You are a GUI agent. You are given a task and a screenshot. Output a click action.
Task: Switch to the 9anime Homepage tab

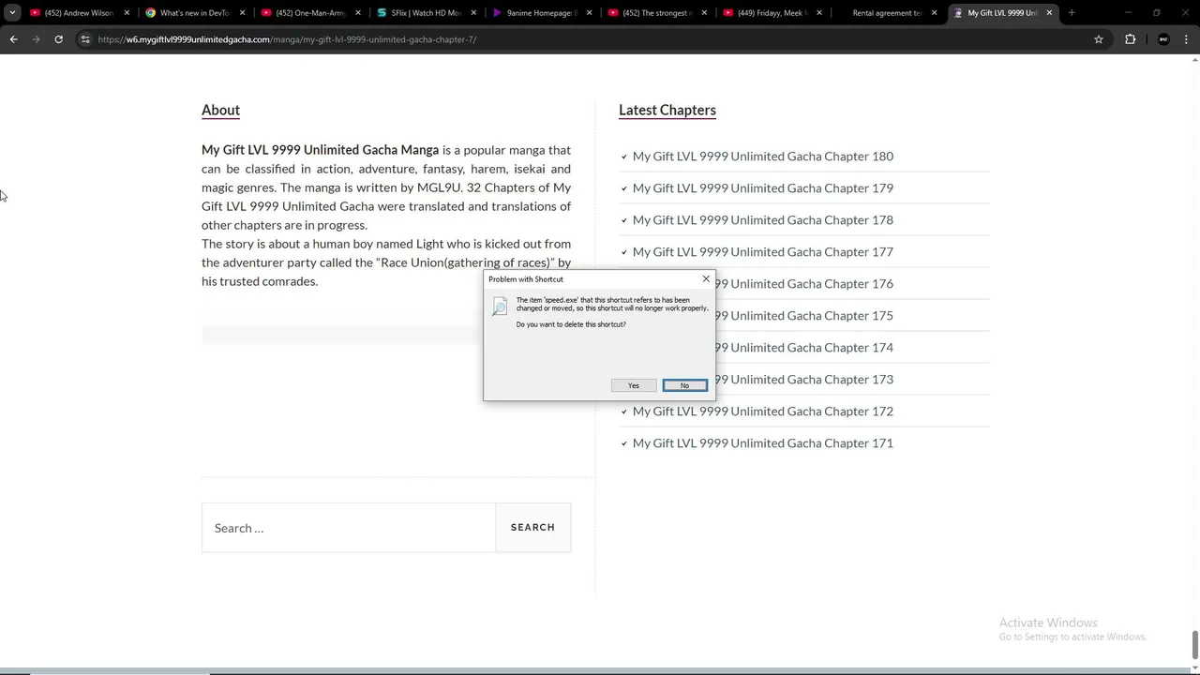(541, 13)
